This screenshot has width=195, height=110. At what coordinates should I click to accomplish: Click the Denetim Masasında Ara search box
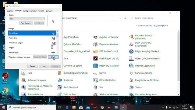tap(154, 18)
